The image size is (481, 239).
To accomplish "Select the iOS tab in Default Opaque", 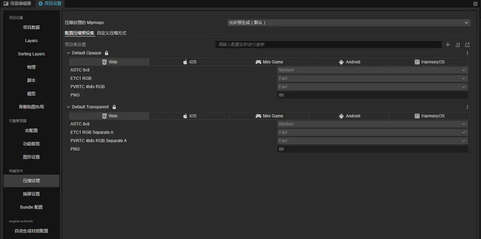I will coord(189,62).
